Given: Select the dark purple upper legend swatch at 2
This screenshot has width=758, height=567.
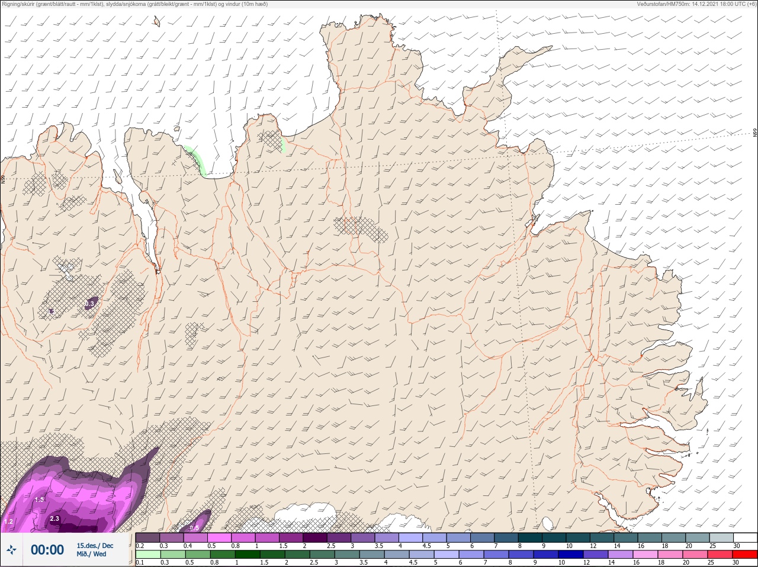Looking at the screenshot, I should coord(315,537).
